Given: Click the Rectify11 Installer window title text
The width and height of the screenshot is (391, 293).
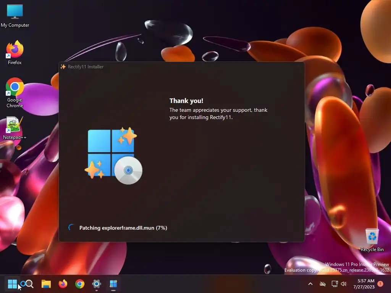Looking at the screenshot, I should coord(86,66).
